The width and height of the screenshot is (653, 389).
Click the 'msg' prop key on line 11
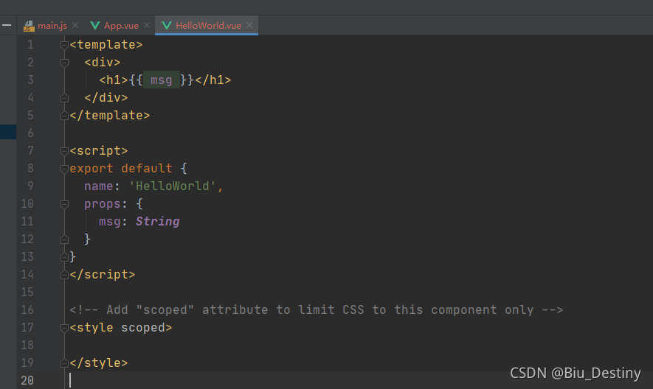(x=109, y=222)
